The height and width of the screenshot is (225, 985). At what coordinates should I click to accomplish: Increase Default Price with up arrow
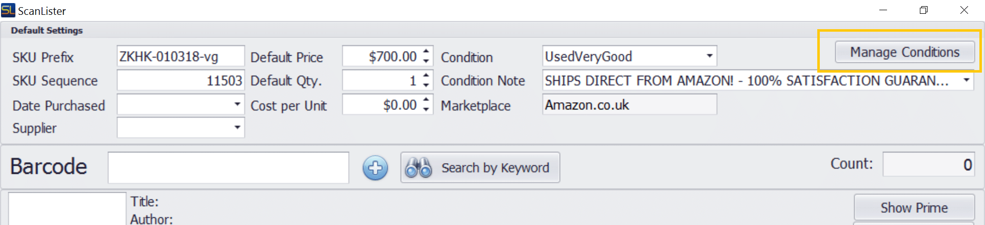coord(426,51)
